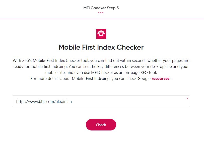
Task: Select the MFI Checker Step 3 title
Action: (101, 8)
